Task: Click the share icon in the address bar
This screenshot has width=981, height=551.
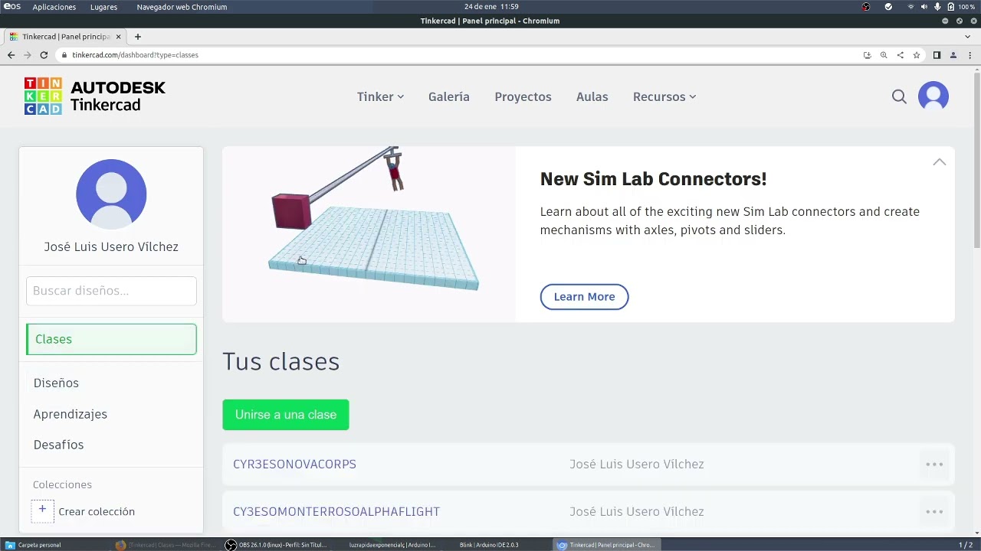Action: coord(900,55)
